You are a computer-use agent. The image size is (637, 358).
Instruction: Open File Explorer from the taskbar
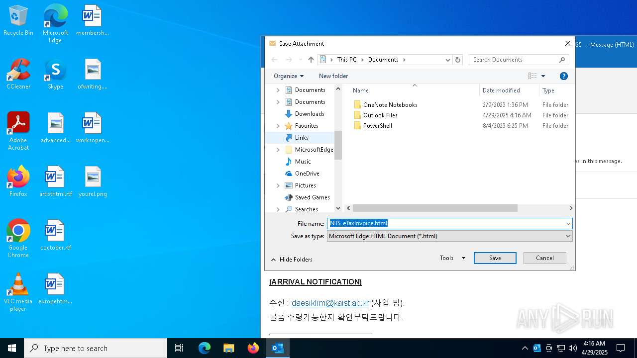click(228, 348)
